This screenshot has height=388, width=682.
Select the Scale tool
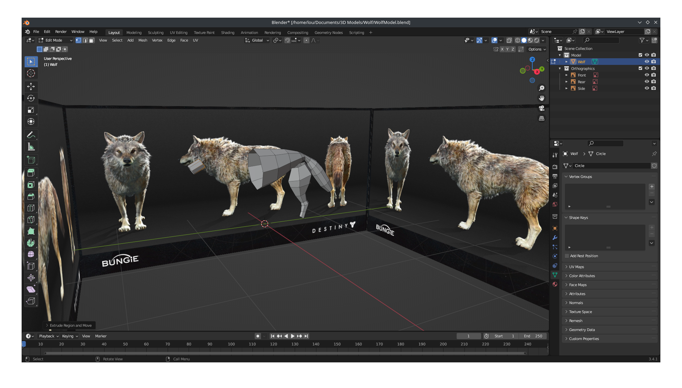31,110
